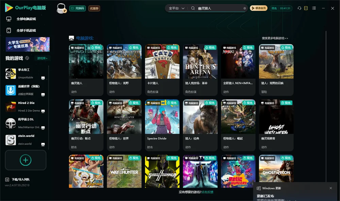
Task: Open the 极速会员 membership button
Action: tap(259, 8)
